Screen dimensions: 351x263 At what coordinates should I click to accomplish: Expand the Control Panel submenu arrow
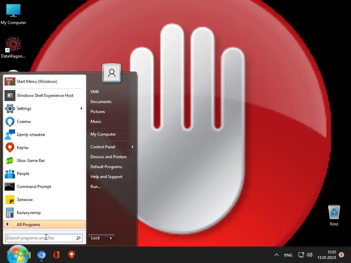(x=133, y=147)
